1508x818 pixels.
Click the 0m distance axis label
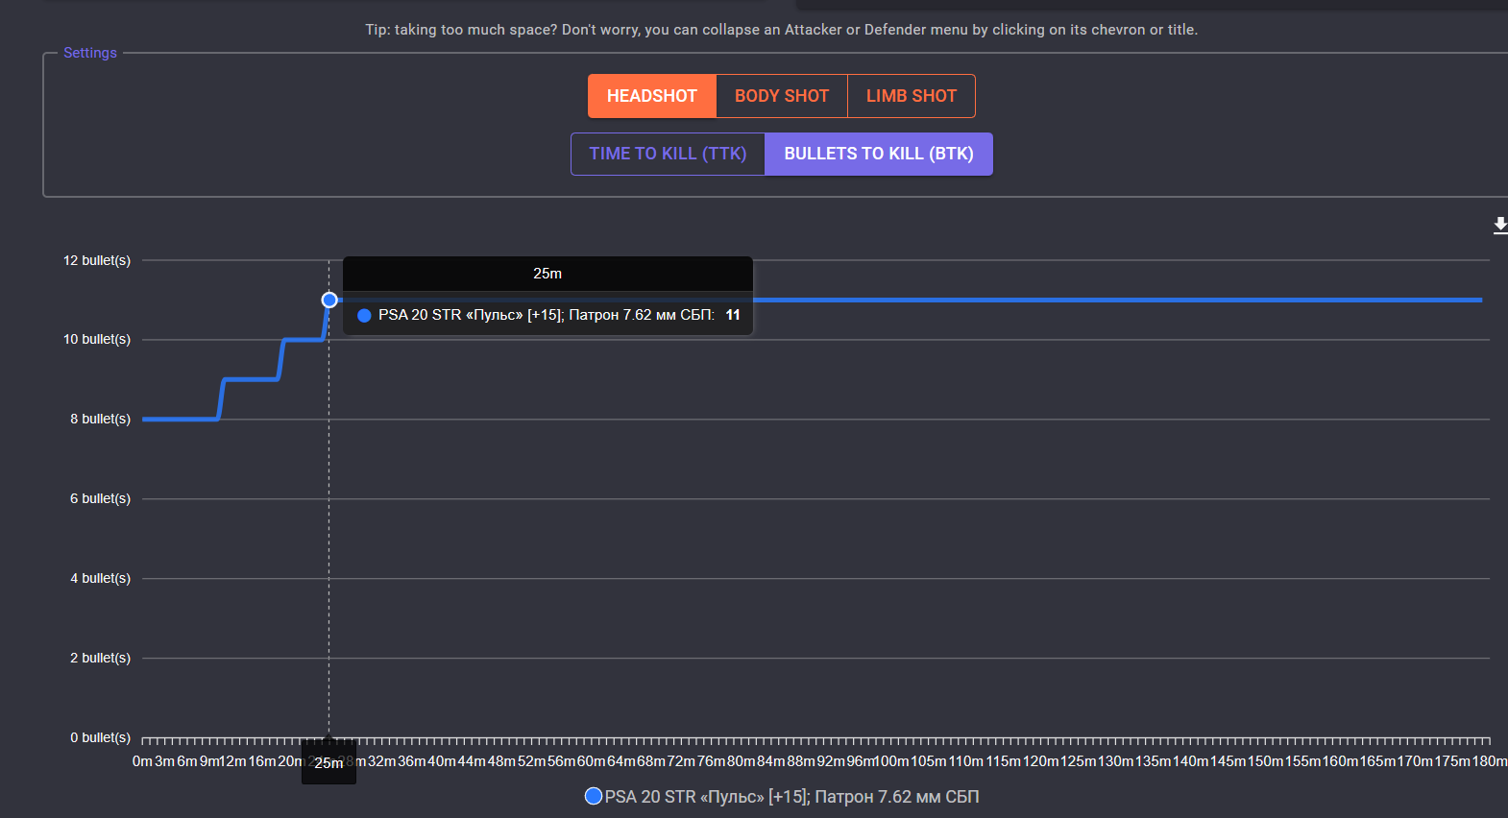point(142,761)
